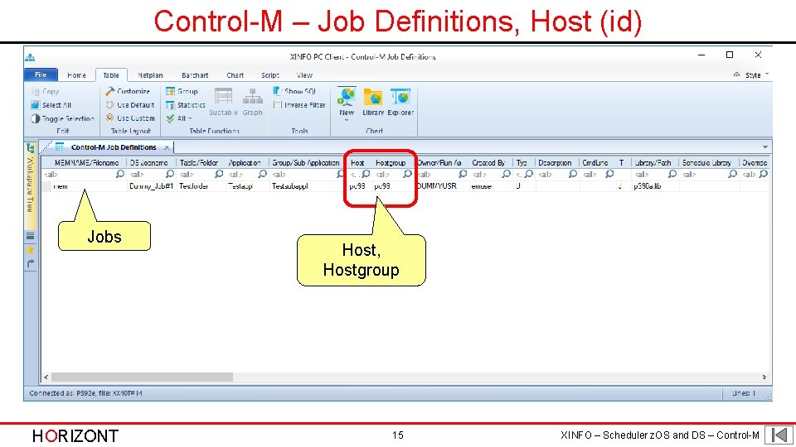This screenshot has height=447, width=796.
Task: Expand the Workspace Tree side panel
Action: pyautogui.click(x=30, y=184)
